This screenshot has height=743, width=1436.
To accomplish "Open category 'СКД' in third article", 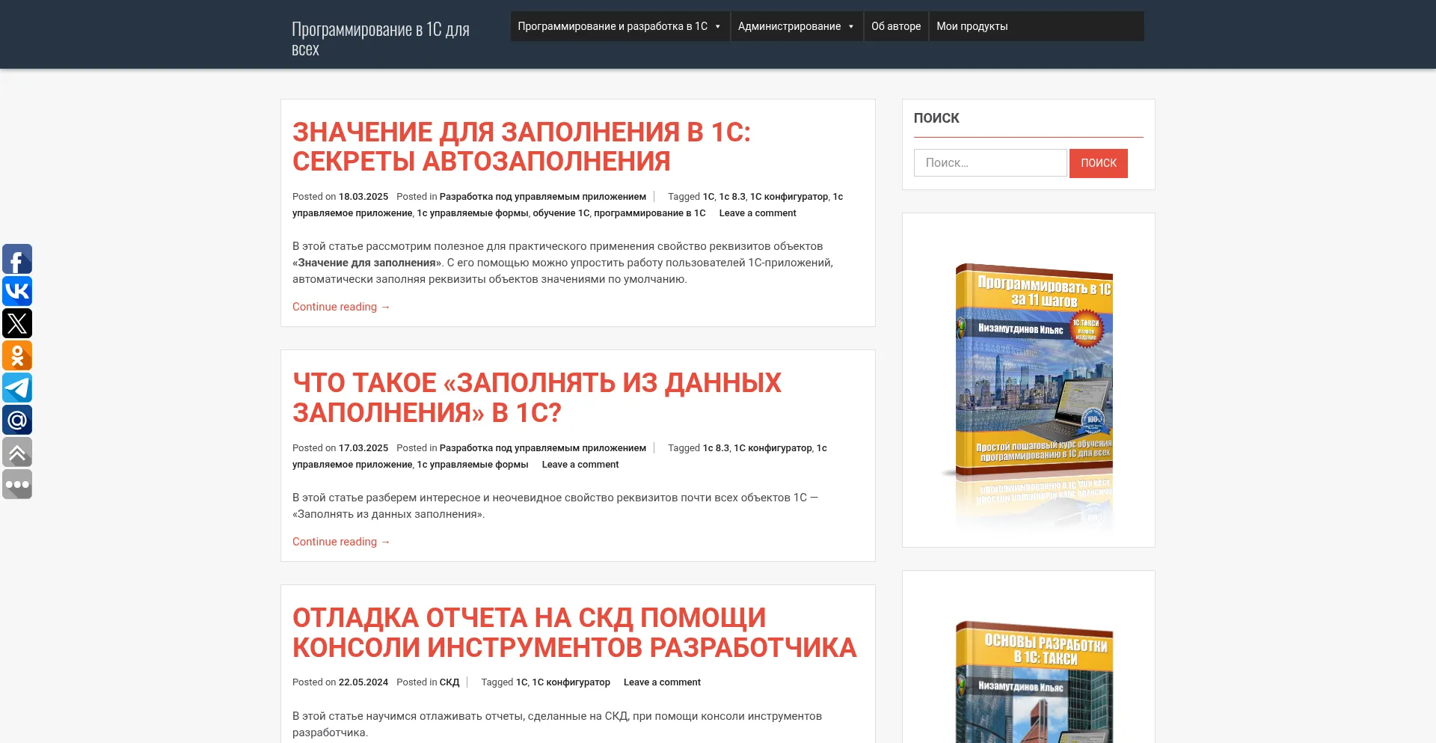I will (449, 682).
